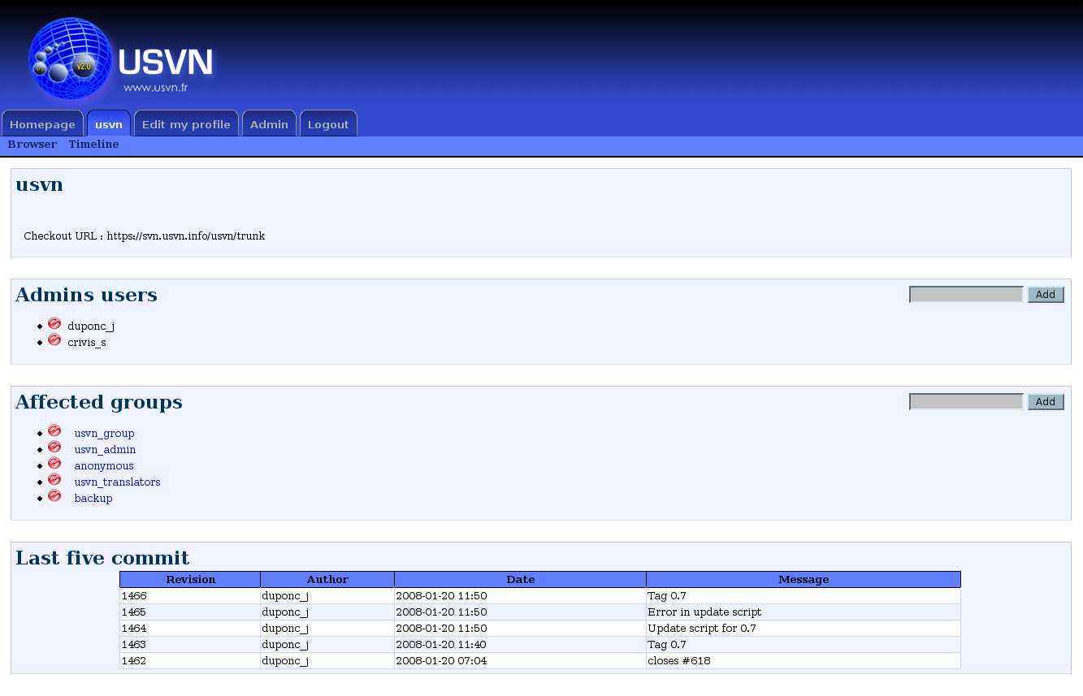Open the Timeline submenu item
The width and height of the screenshot is (1083, 696).
(x=93, y=145)
